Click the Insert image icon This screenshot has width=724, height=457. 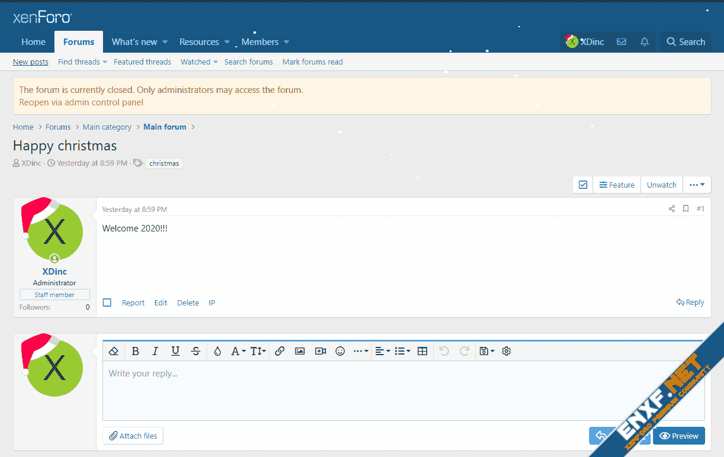[x=300, y=351]
